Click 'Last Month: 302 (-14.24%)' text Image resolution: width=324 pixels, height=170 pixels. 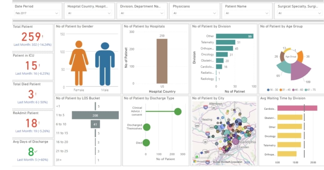[x=33, y=45]
